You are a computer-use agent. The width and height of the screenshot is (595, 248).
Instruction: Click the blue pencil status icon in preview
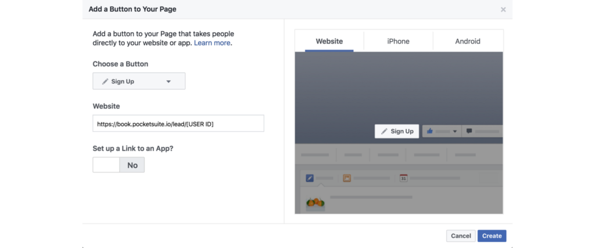310,178
